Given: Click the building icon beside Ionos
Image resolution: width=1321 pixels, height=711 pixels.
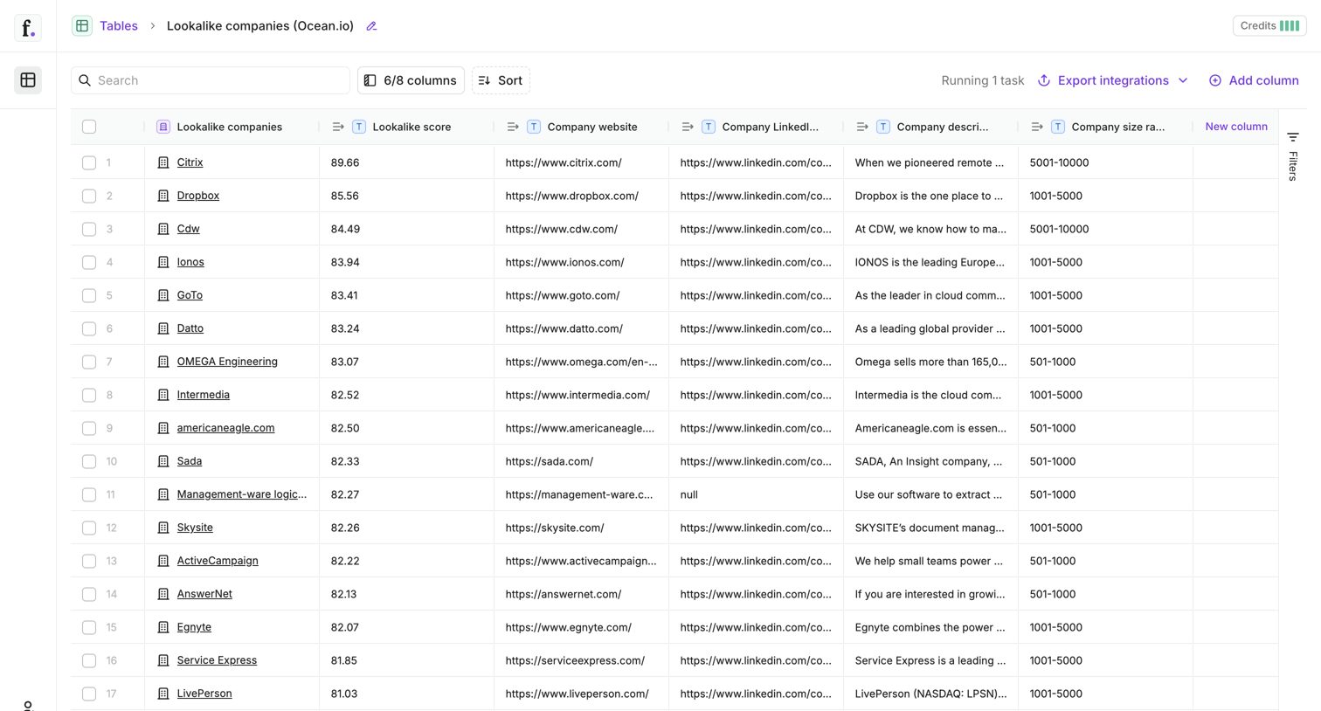Looking at the screenshot, I should click(x=163, y=262).
